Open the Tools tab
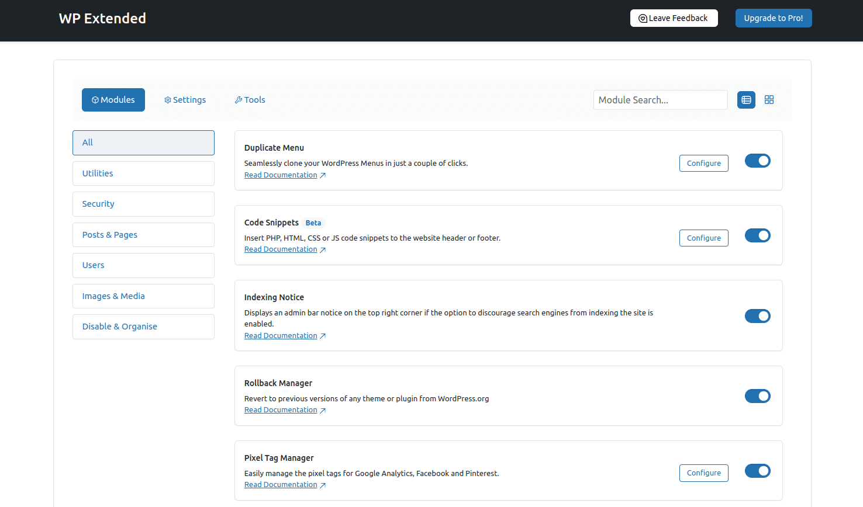The height and width of the screenshot is (507, 863). pyautogui.click(x=250, y=100)
